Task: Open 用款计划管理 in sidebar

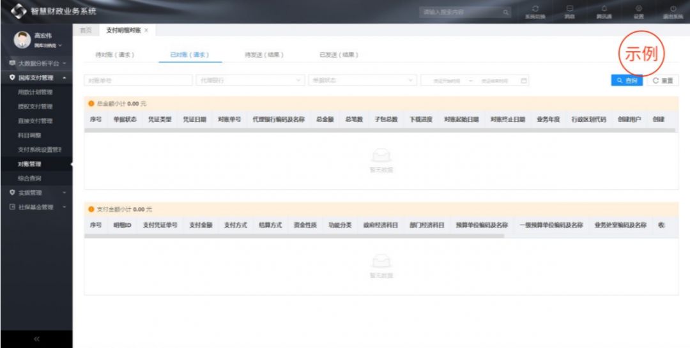Action: [x=35, y=93]
